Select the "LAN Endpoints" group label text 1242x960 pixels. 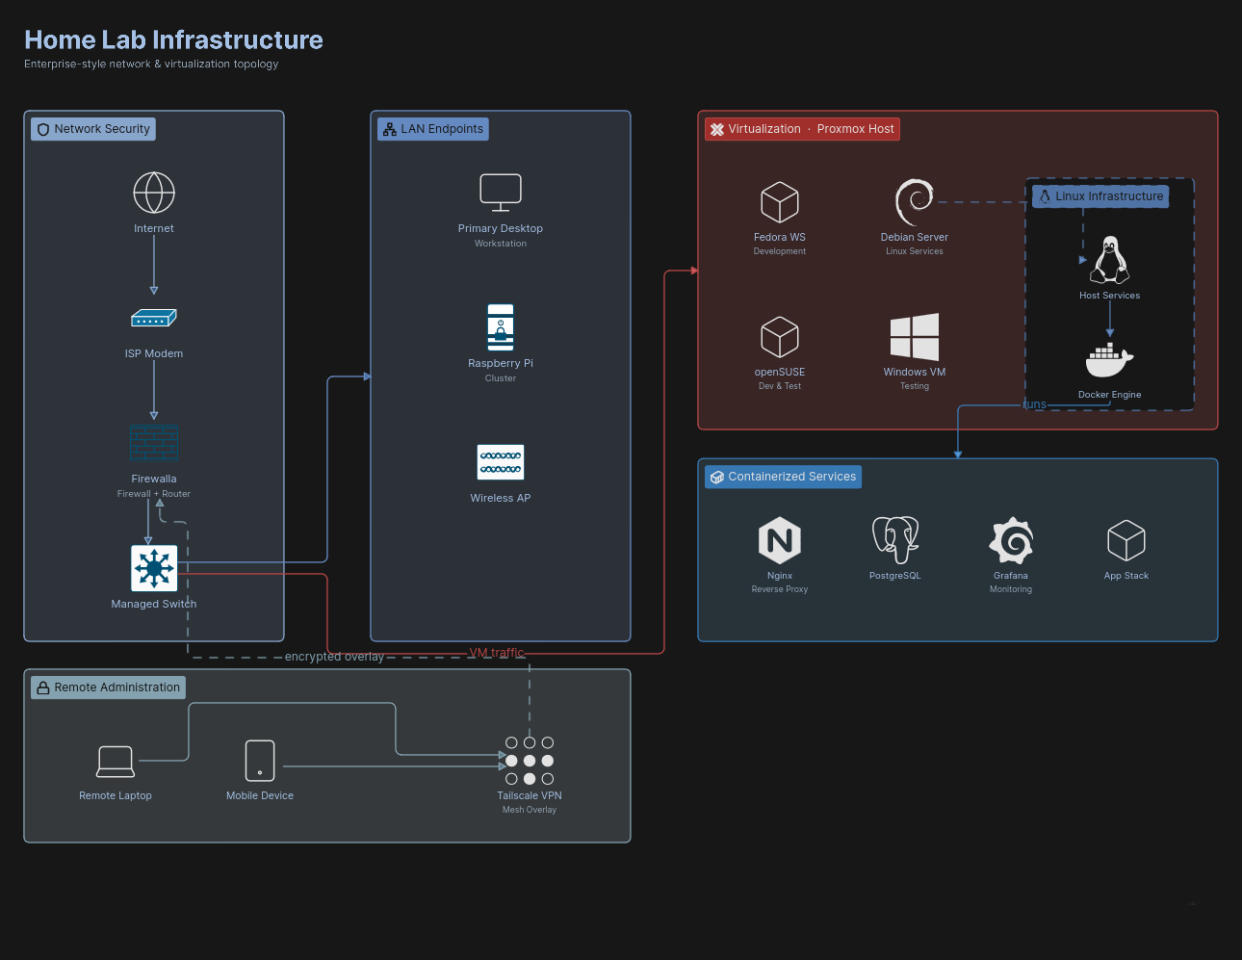[442, 129]
